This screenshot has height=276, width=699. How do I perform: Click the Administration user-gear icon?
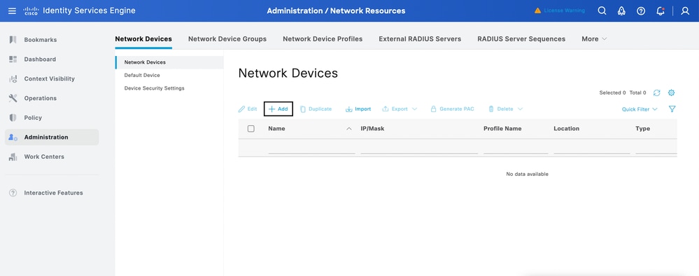click(13, 137)
